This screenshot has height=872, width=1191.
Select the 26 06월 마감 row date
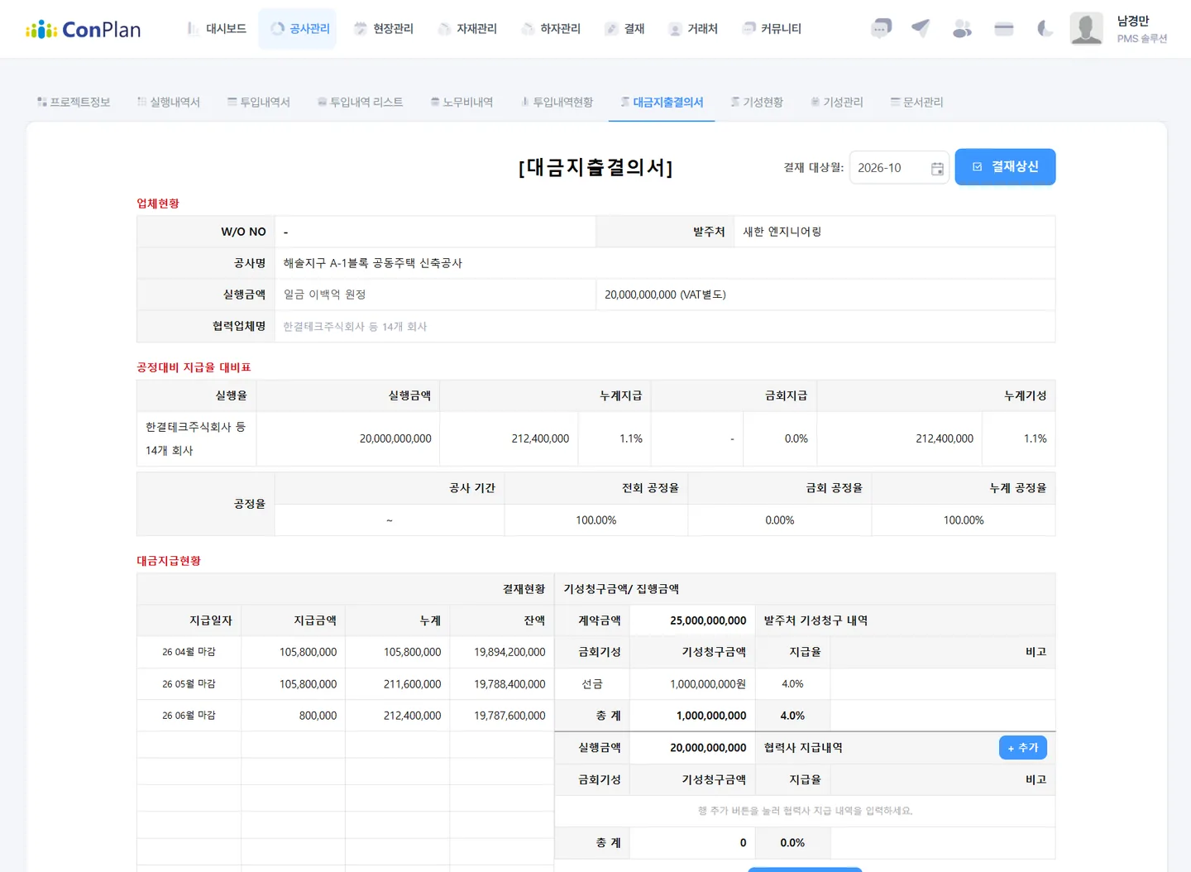click(x=189, y=716)
